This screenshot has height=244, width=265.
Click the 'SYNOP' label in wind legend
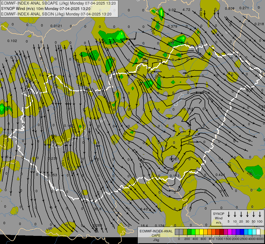tap(218, 214)
